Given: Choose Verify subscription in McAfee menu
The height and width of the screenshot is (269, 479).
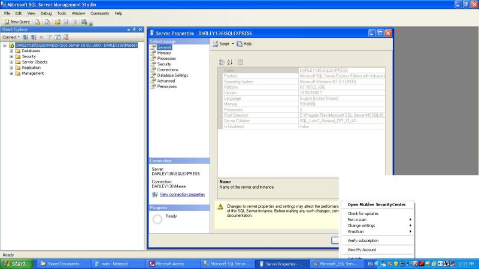Looking at the screenshot, I should click(x=363, y=241).
